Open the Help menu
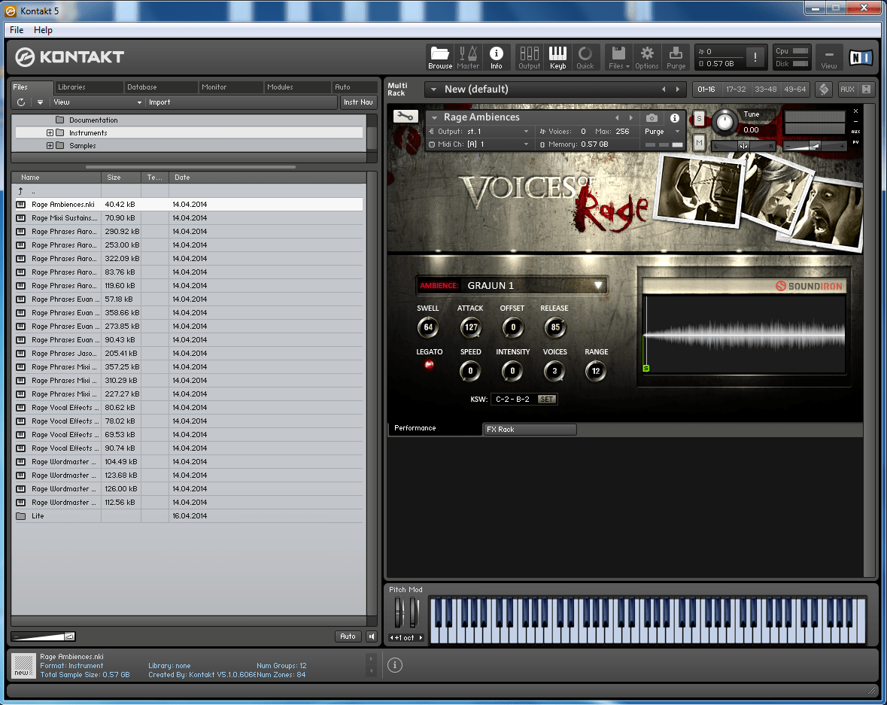Image resolution: width=887 pixels, height=705 pixels. [43, 30]
